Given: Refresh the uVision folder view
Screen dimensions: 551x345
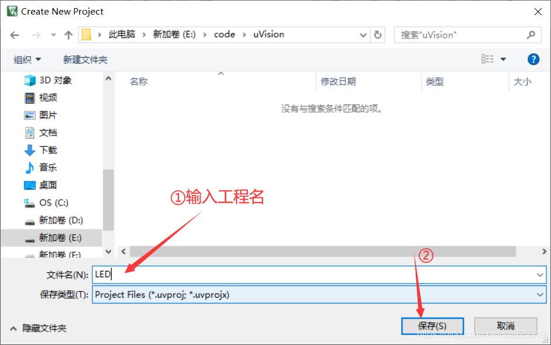Looking at the screenshot, I should point(378,35).
